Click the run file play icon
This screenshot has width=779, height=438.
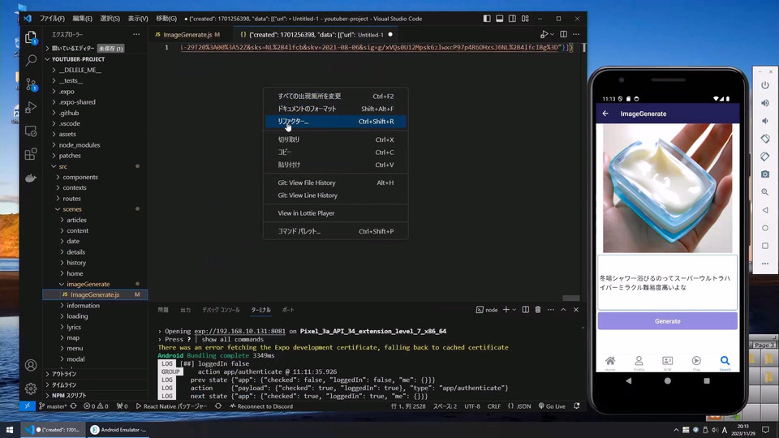pos(544,34)
